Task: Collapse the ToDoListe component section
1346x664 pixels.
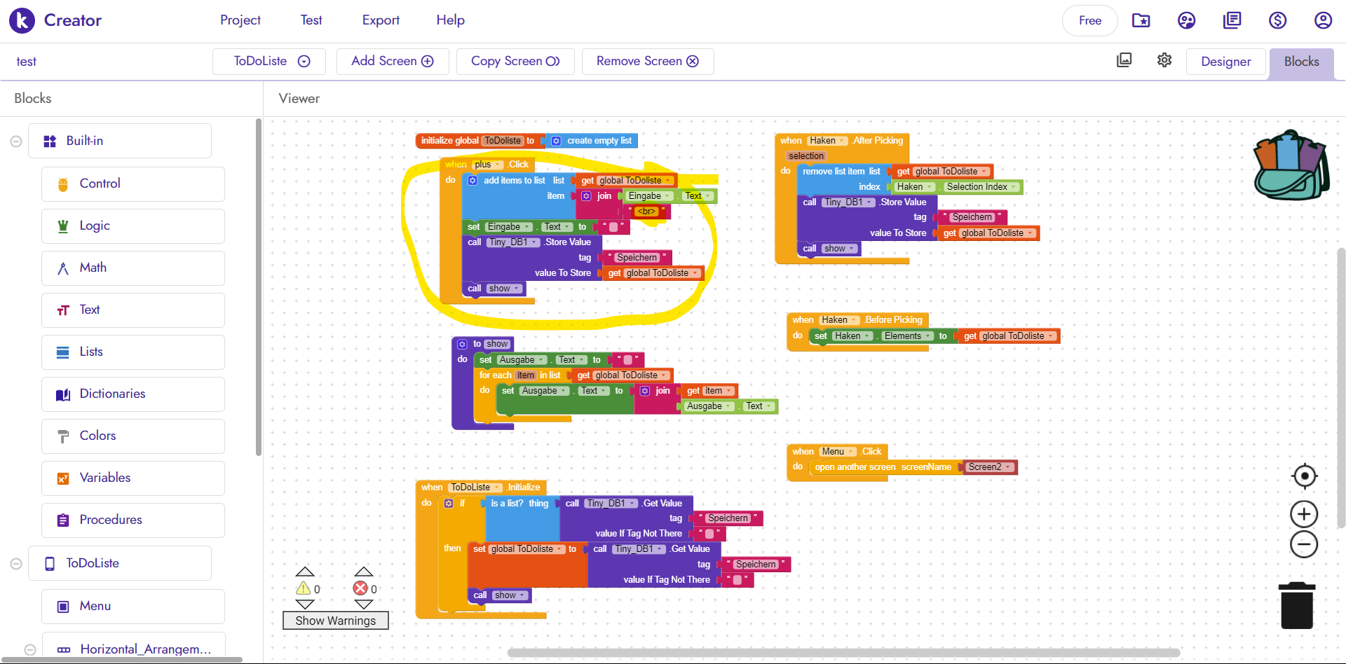Action: [x=15, y=563]
